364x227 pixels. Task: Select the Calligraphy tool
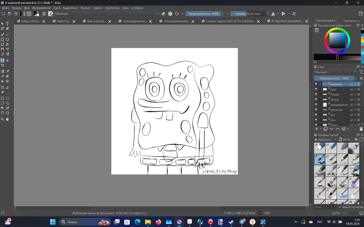point(7,29)
